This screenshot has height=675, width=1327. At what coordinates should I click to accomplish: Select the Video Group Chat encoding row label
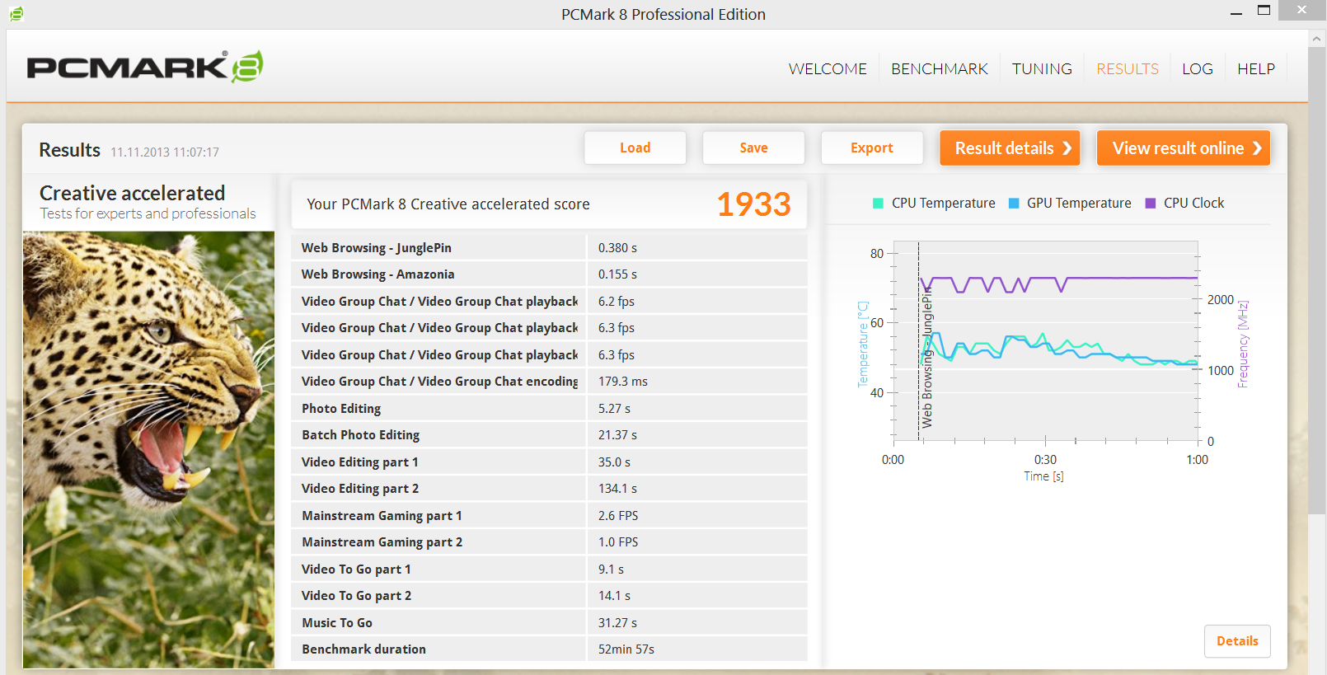(440, 382)
